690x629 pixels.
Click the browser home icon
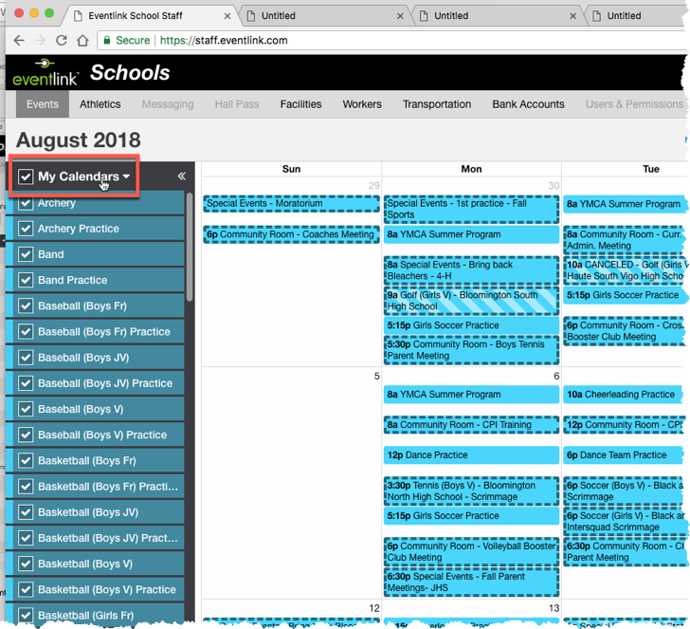pyautogui.click(x=83, y=41)
